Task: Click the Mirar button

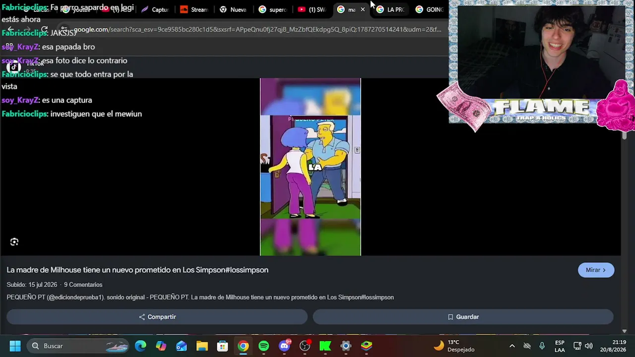Action: [596, 270]
